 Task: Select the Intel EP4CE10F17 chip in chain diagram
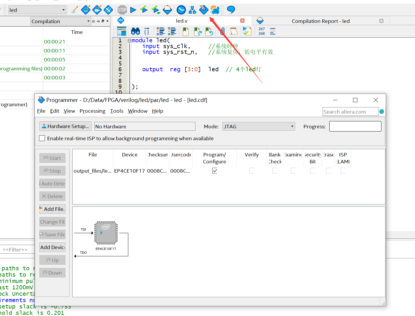(x=106, y=233)
